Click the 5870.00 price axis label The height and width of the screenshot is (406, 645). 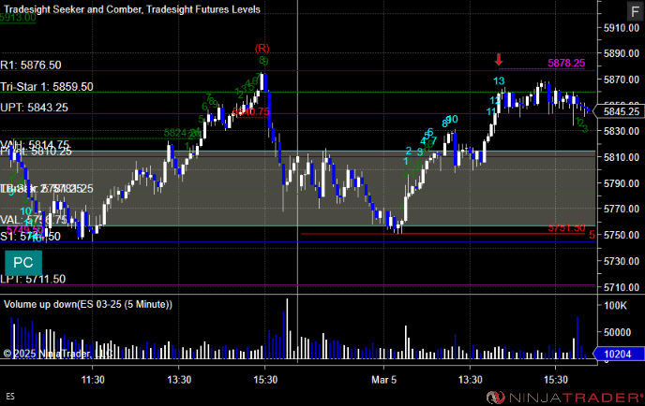pos(622,80)
